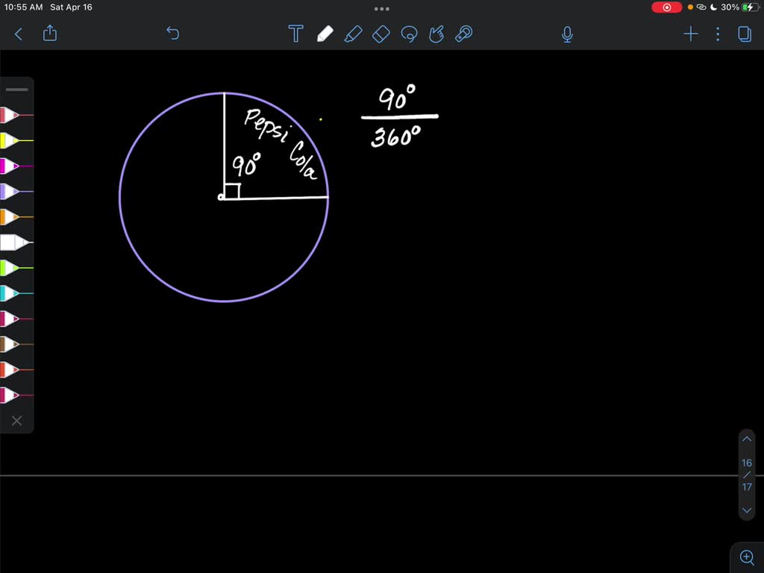
Task: Tap the red screen recording indicator
Action: pos(666,7)
